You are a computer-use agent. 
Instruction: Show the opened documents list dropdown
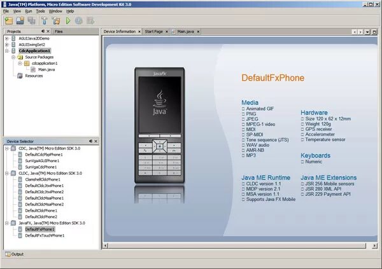pyautogui.click(x=367, y=32)
